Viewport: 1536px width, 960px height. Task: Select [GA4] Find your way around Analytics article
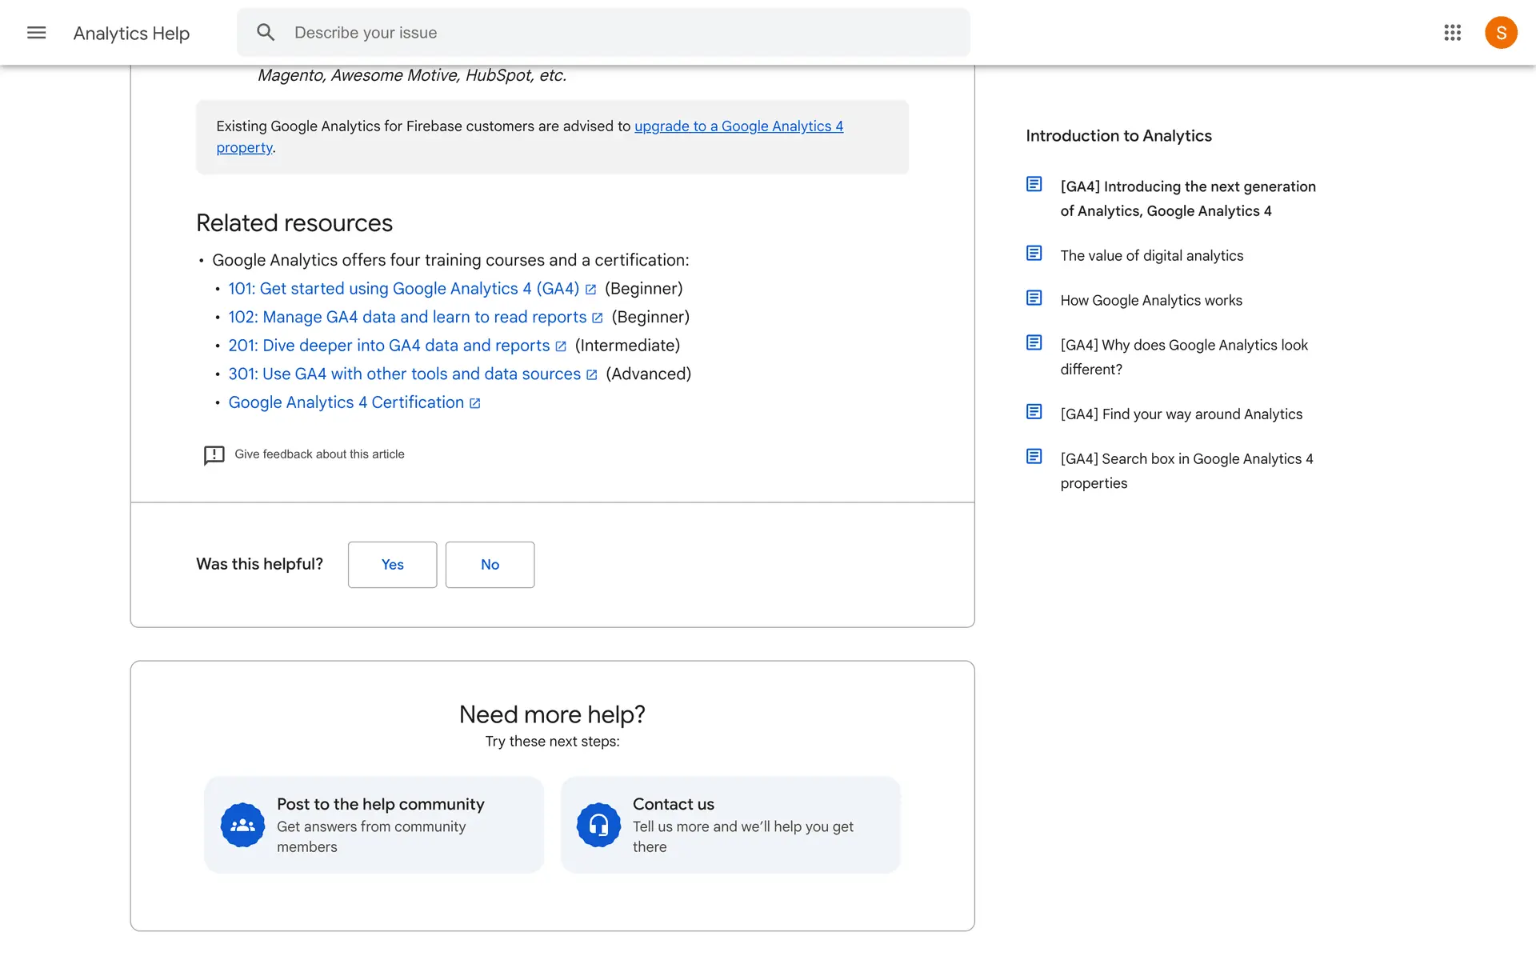(x=1181, y=414)
